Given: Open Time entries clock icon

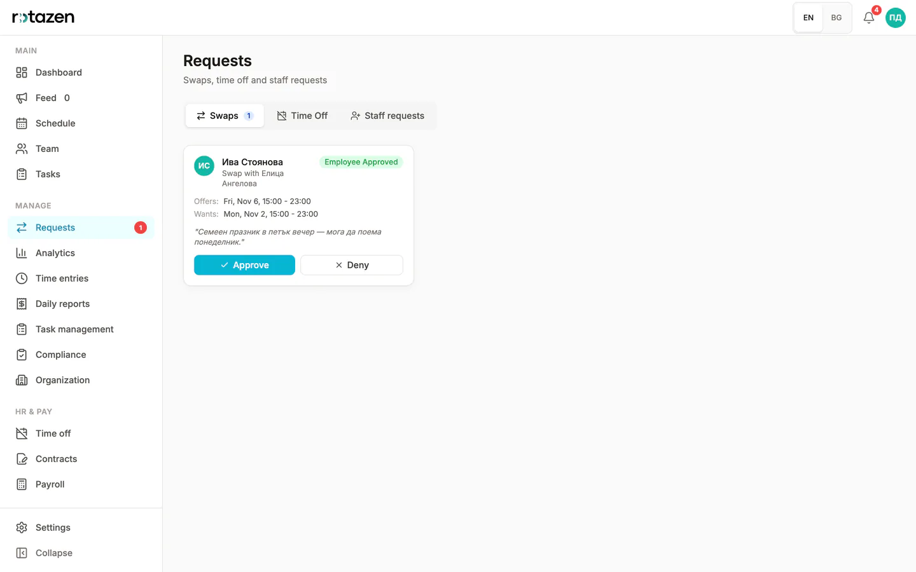Looking at the screenshot, I should (x=22, y=278).
